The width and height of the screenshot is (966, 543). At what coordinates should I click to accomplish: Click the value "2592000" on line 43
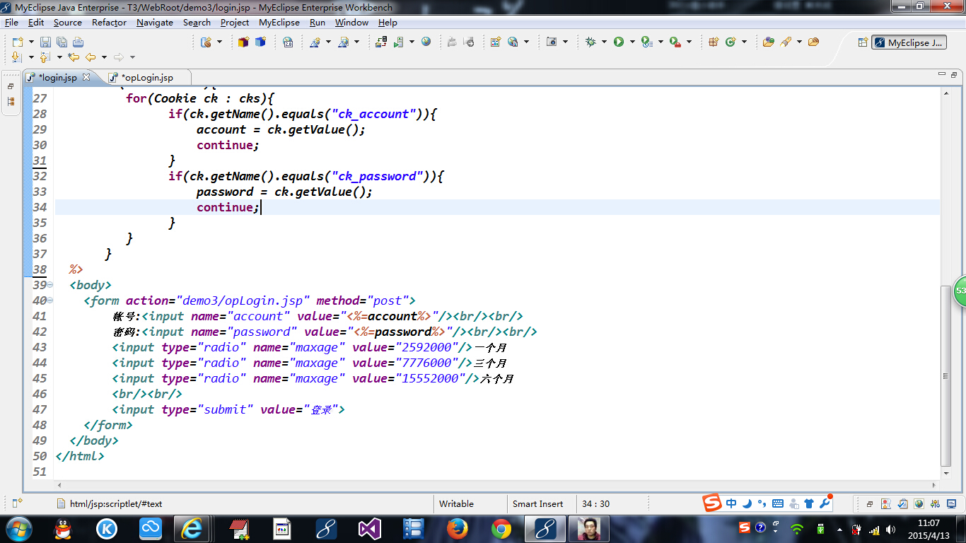[426, 347]
